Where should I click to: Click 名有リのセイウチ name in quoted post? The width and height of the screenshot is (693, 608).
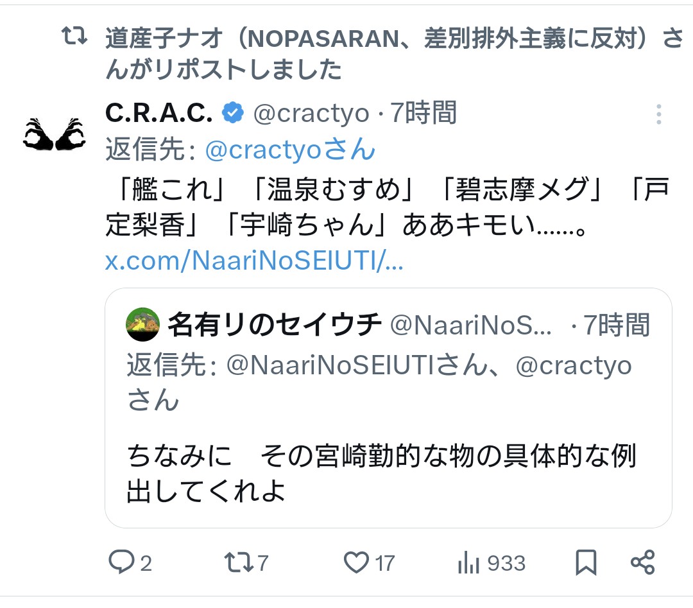click(x=275, y=326)
